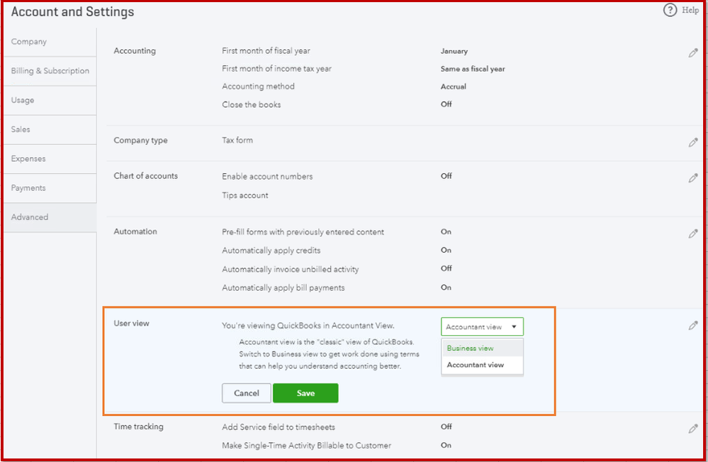The height and width of the screenshot is (462, 708).
Task: Select the Expenses tab
Action: [28, 158]
